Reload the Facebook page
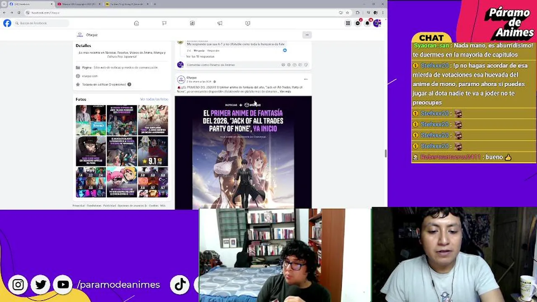The image size is (537, 302). click(19, 13)
